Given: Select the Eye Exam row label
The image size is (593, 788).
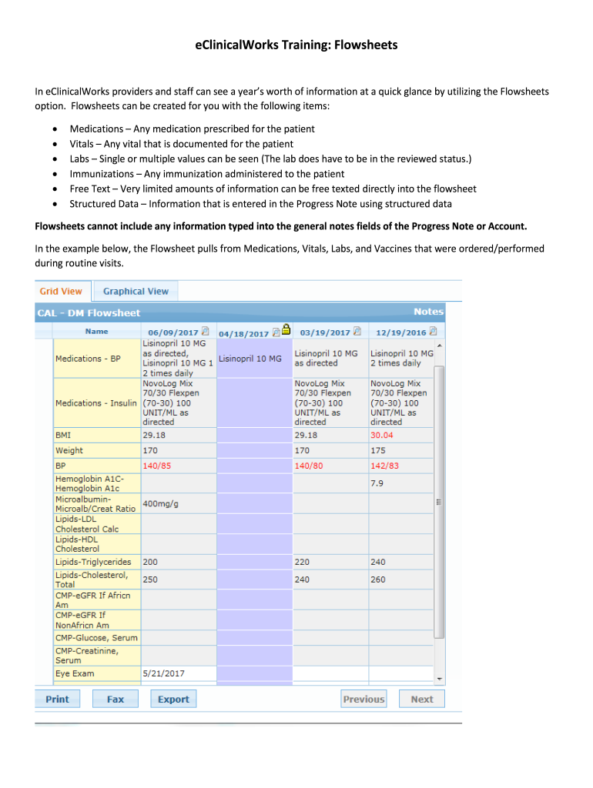Looking at the screenshot, I should click(75, 673).
